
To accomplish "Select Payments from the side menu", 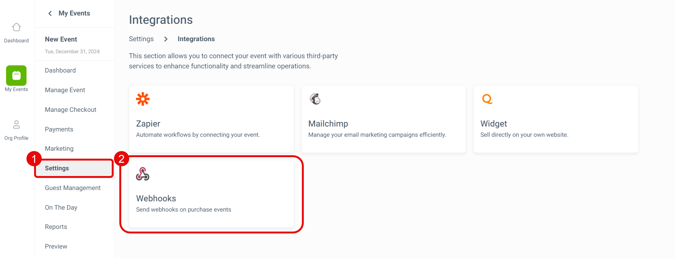I will click(x=59, y=129).
